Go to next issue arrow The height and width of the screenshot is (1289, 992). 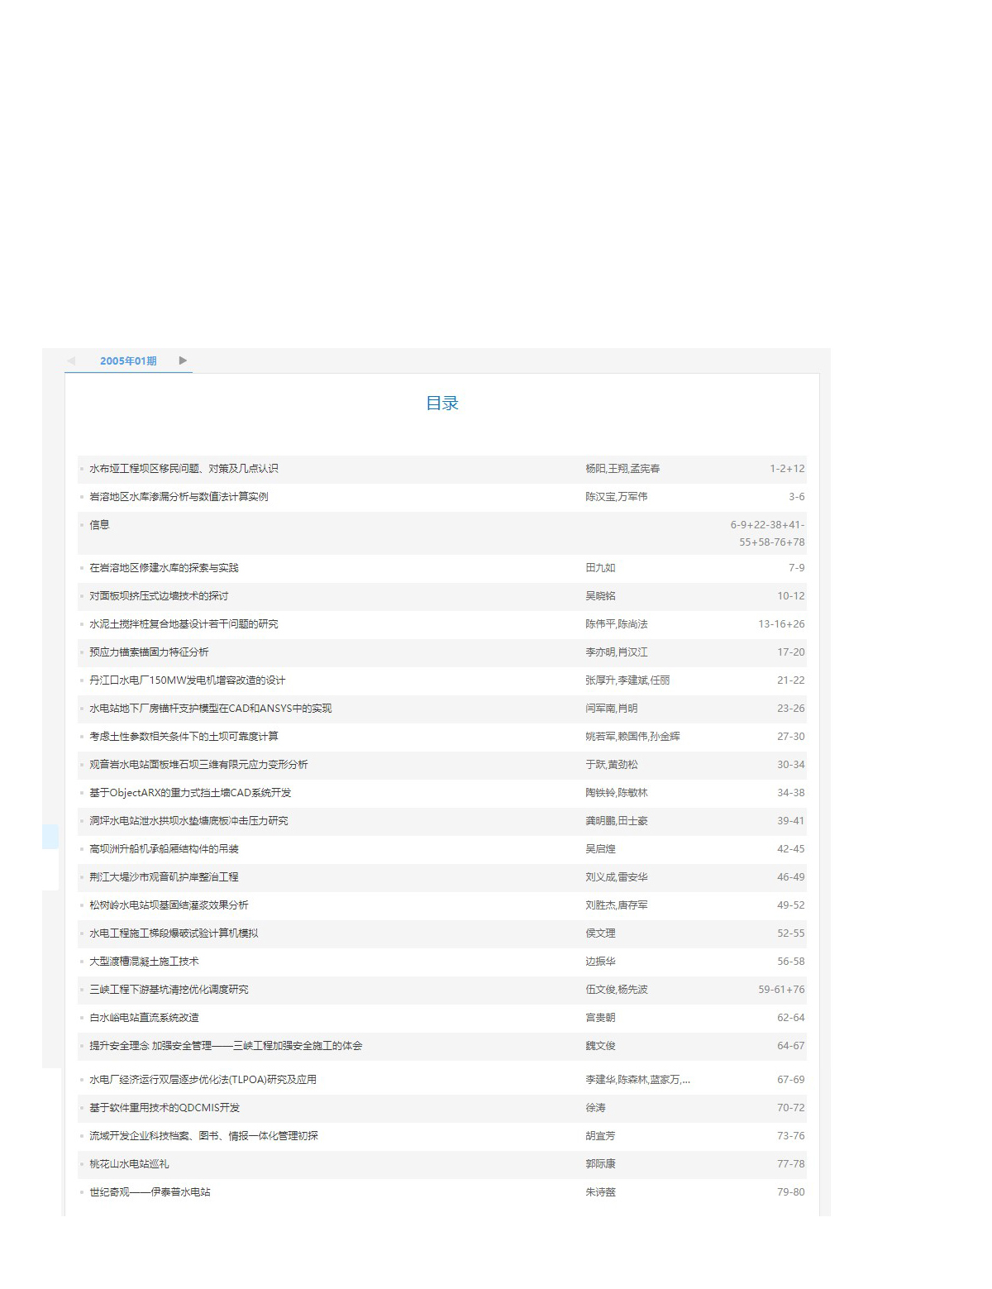(183, 360)
